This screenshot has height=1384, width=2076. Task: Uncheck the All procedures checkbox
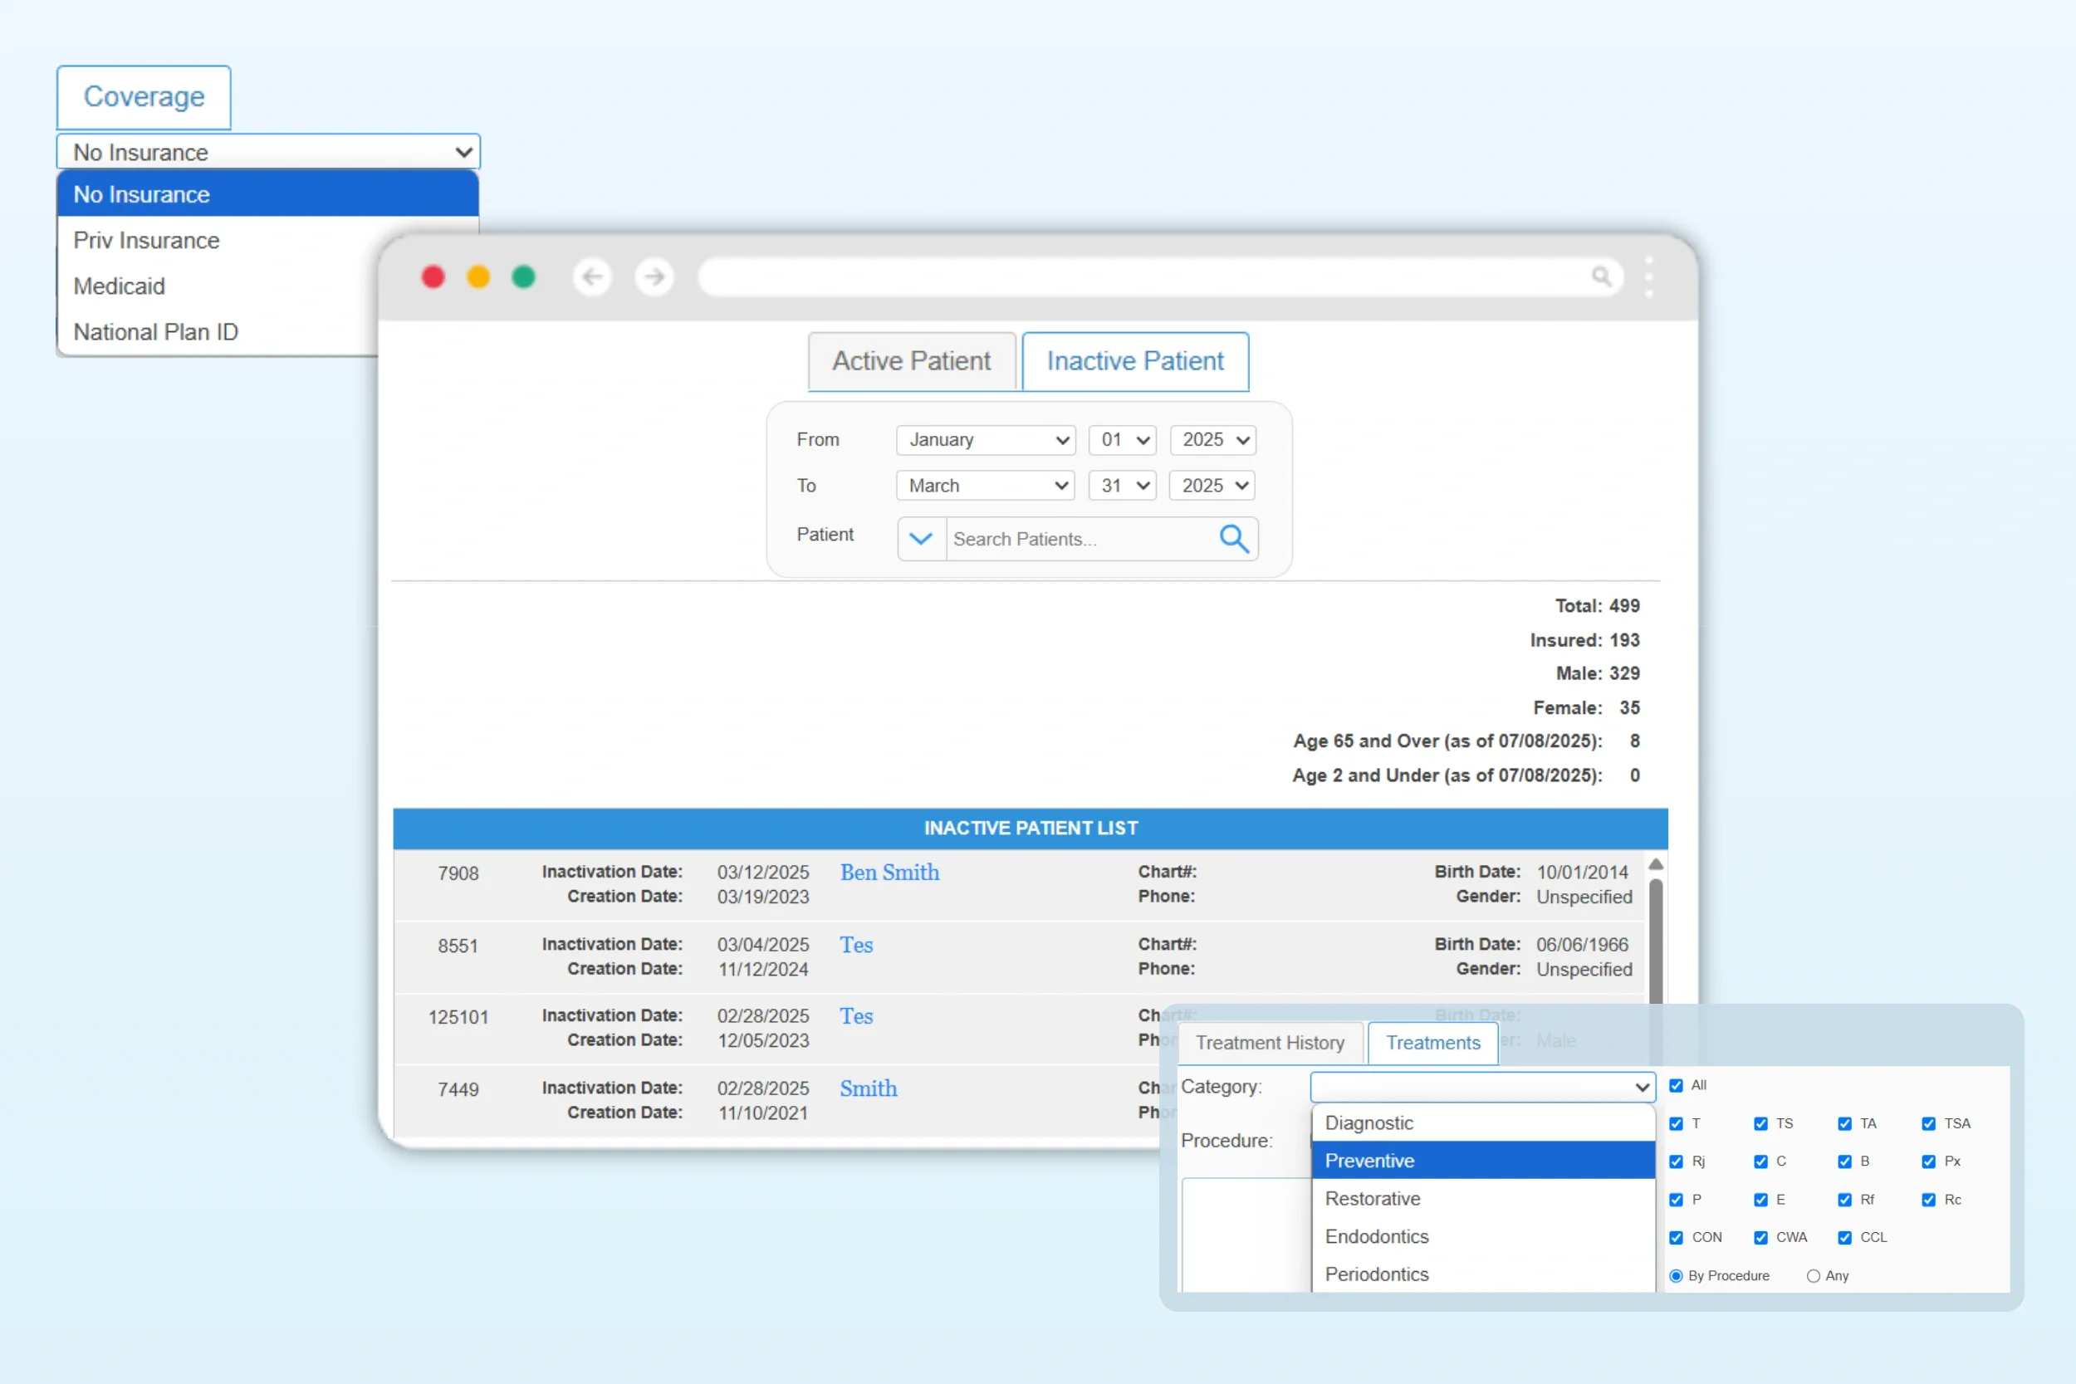tap(1676, 1086)
